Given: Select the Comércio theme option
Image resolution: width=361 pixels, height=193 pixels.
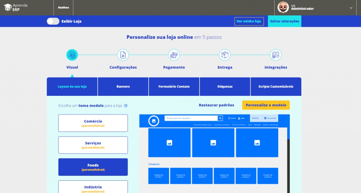Looking at the screenshot, I should pyautogui.click(x=93, y=123).
